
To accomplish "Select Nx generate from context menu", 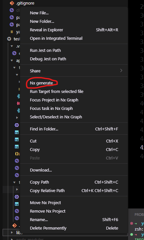I will point(41,83).
